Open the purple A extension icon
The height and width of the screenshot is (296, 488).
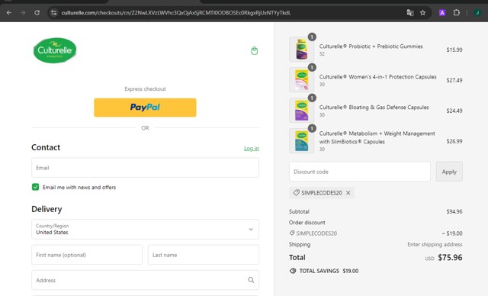point(442,13)
